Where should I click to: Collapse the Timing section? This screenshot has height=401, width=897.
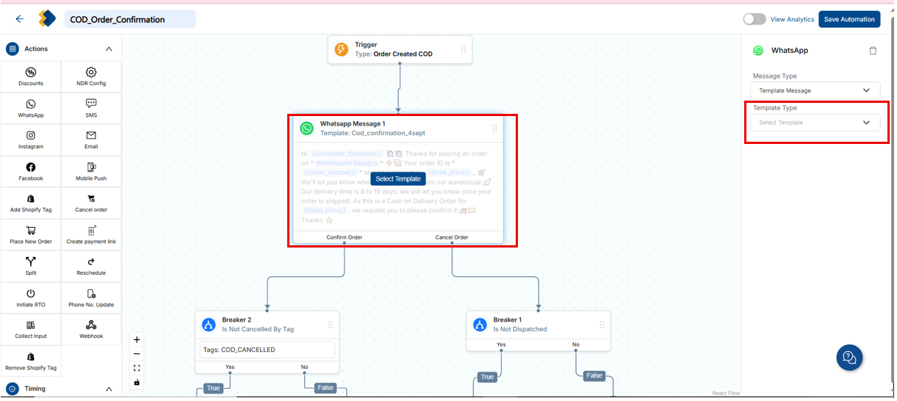click(x=109, y=389)
